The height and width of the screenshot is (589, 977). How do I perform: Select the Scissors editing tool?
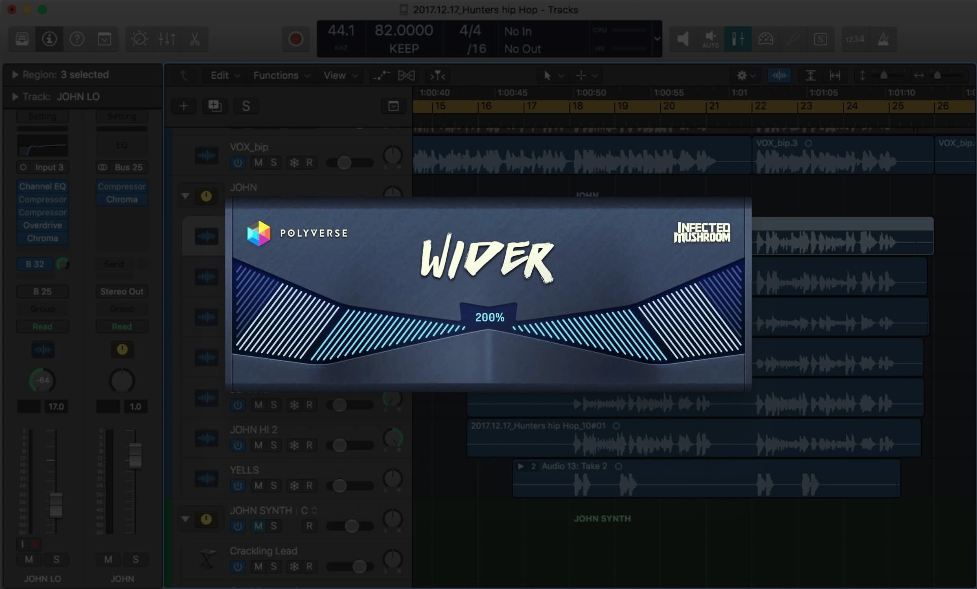click(x=195, y=39)
